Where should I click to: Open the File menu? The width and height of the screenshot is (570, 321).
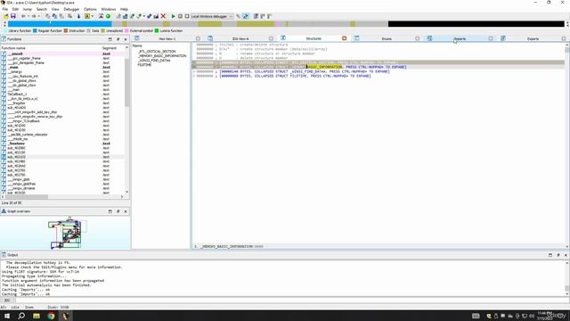[4, 9]
